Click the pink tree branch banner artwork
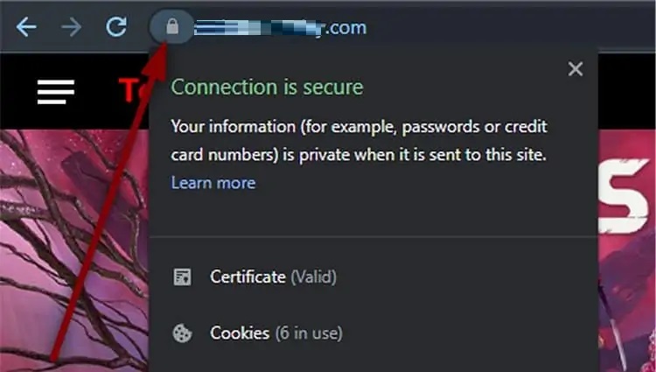This screenshot has height=372, width=656. (x=70, y=219)
